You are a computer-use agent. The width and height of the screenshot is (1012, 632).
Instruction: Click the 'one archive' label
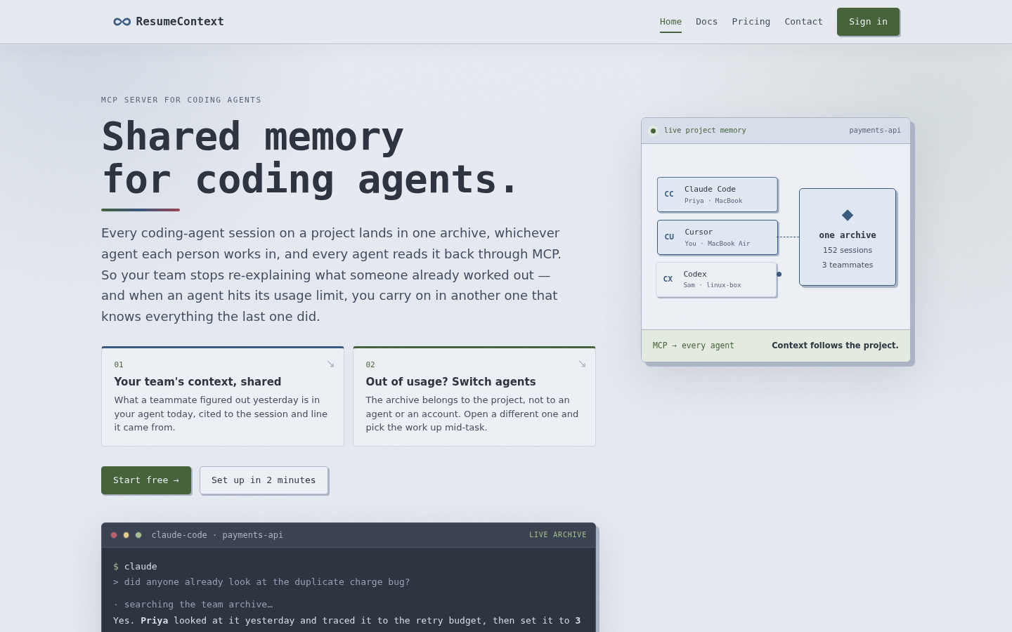click(x=848, y=235)
